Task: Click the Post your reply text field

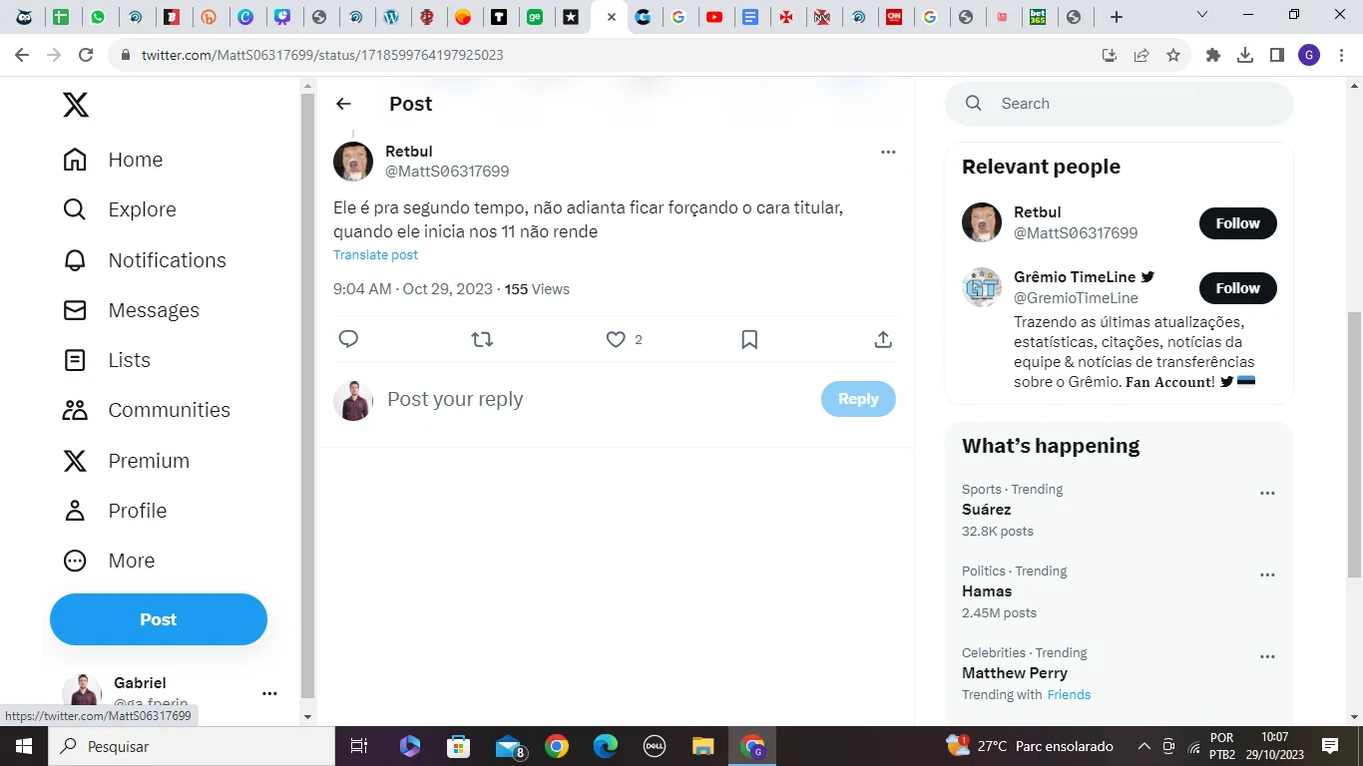Action: [599, 399]
